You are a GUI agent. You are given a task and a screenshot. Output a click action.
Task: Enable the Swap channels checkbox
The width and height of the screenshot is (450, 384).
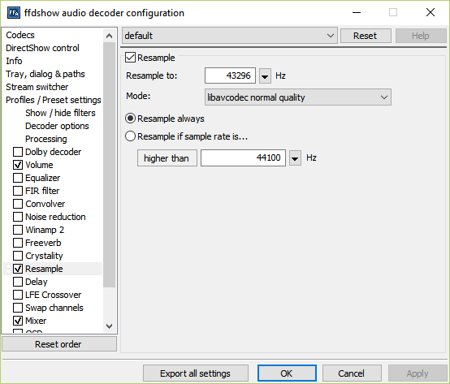(18, 308)
